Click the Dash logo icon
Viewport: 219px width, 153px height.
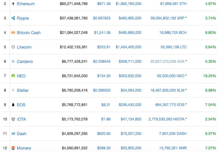tap(13, 134)
